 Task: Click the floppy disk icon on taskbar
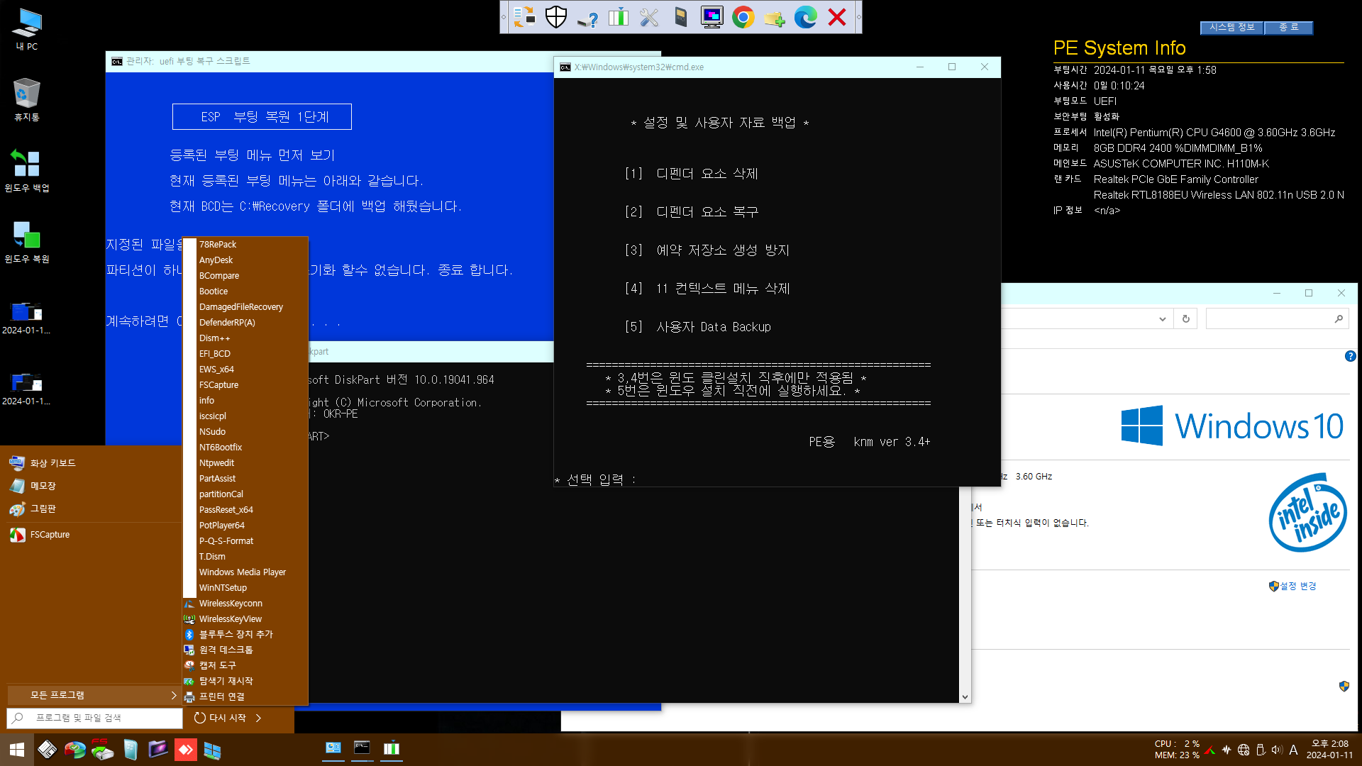pyautogui.click(x=47, y=750)
